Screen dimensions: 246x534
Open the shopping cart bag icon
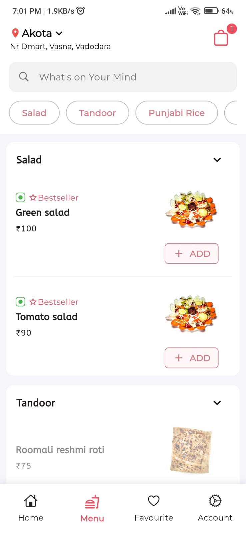[x=221, y=38]
